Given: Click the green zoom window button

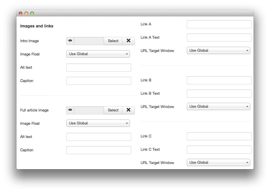Looking at the screenshot, I should tap(32, 13).
